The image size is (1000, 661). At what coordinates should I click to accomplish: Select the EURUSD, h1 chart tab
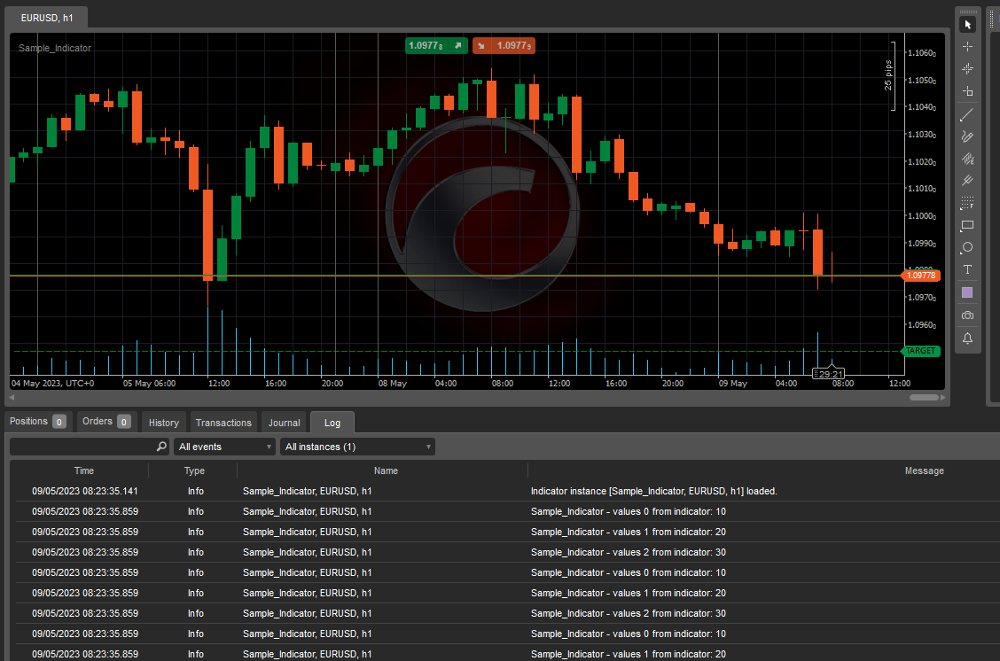pos(47,18)
